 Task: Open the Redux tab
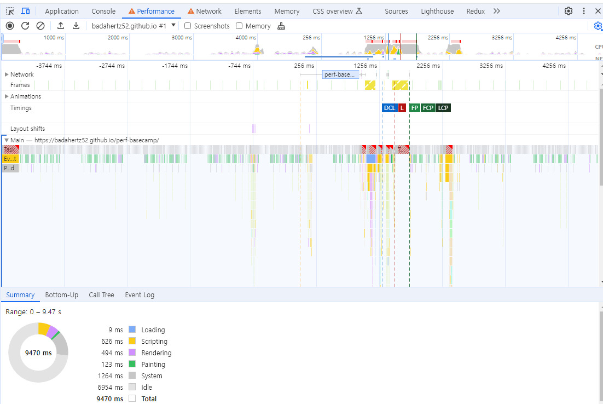click(476, 11)
